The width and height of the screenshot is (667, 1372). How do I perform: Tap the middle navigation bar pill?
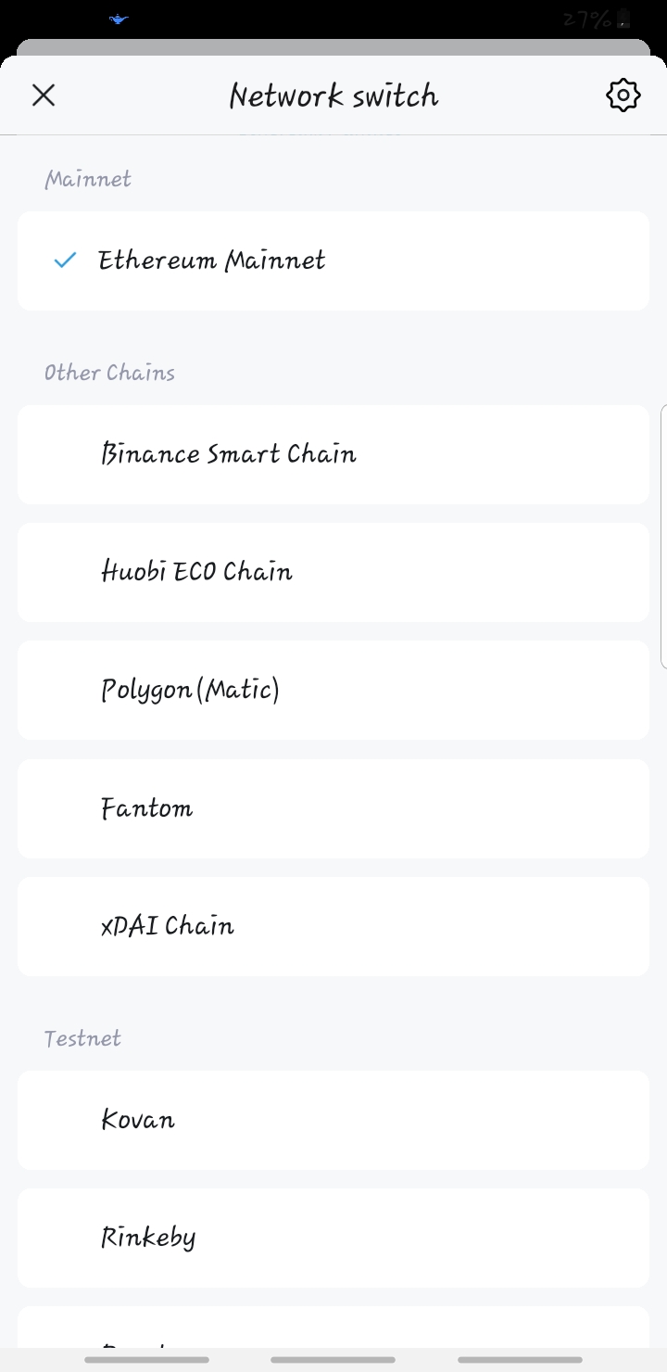tap(333, 1360)
